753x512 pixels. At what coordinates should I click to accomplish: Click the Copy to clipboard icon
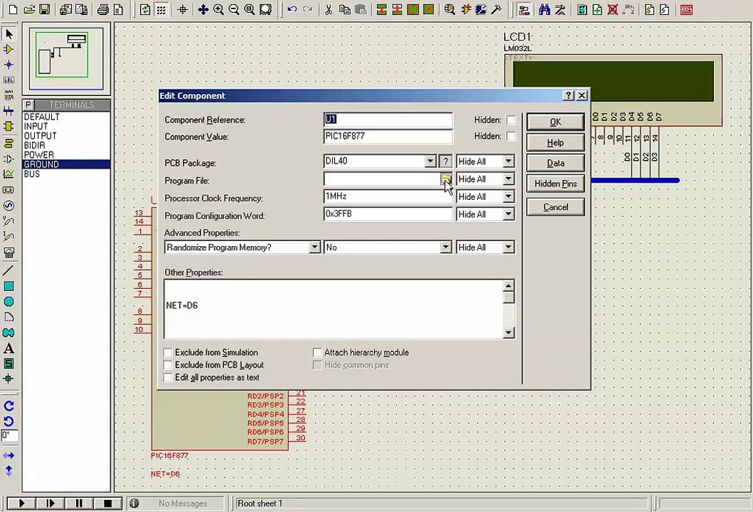click(x=344, y=10)
